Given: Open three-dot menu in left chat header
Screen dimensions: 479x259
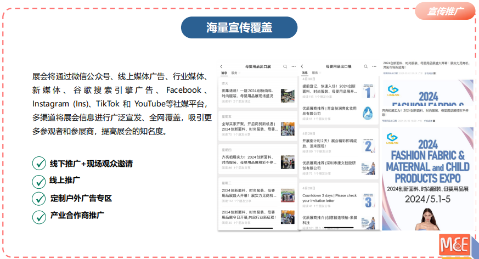Looking at the screenshot, I should click(x=292, y=66).
